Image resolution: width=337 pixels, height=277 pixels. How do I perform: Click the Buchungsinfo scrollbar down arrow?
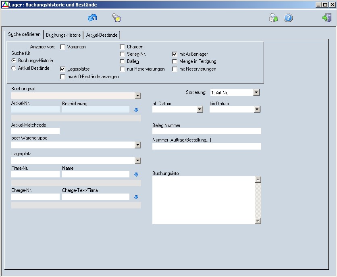coord(258,221)
